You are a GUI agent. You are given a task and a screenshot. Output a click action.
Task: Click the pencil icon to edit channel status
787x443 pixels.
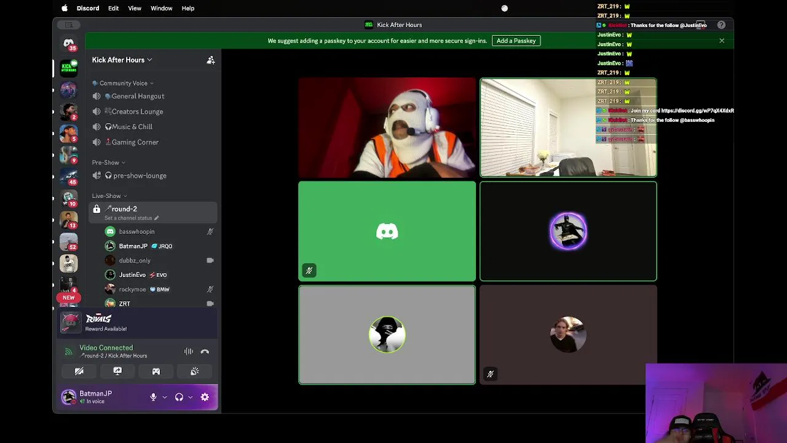(x=156, y=218)
